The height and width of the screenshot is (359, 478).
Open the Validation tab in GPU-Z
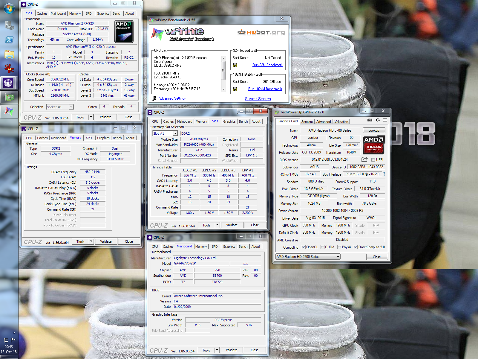click(341, 122)
